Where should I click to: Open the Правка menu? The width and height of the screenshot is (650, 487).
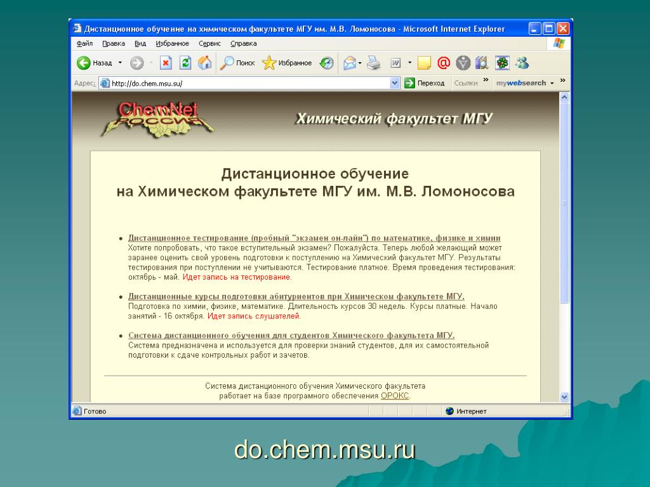114,44
